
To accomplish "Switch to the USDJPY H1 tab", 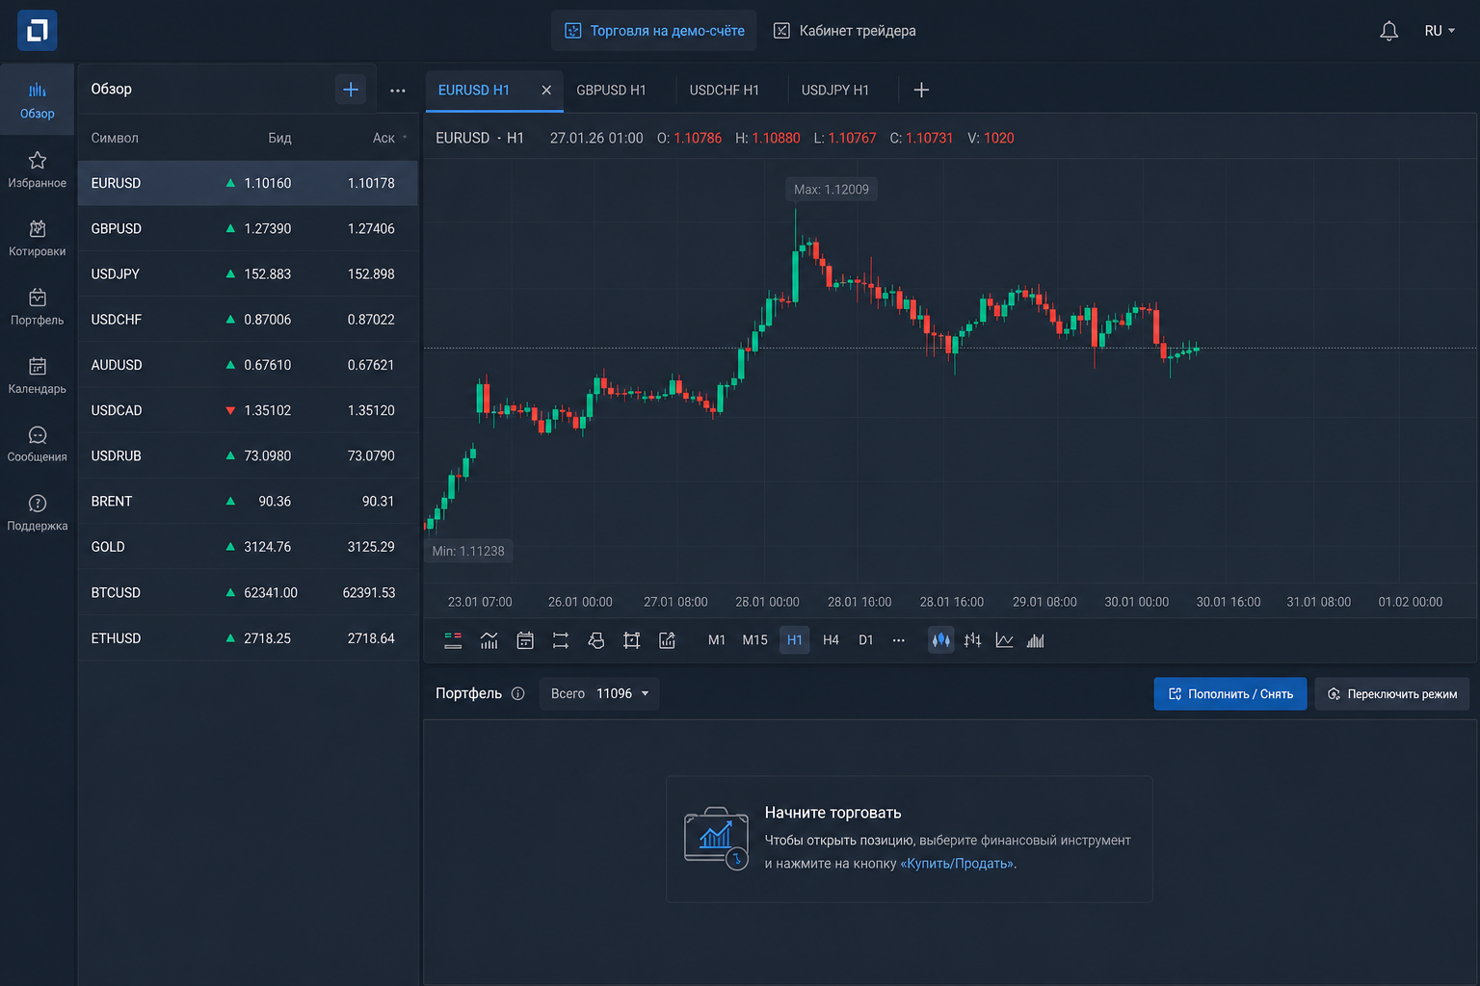I will 835,90.
